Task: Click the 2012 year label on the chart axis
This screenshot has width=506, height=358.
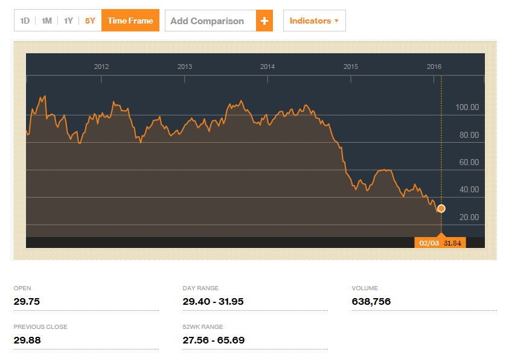Action: point(101,67)
